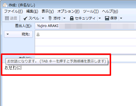The height and width of the screenshot is (106, 136).
Task: Click the 添付 attach paperclip button
Action: tap(55, 18)
